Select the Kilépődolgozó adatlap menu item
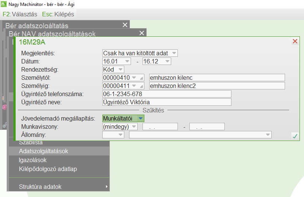304x197 pixels. click(59, 169)
